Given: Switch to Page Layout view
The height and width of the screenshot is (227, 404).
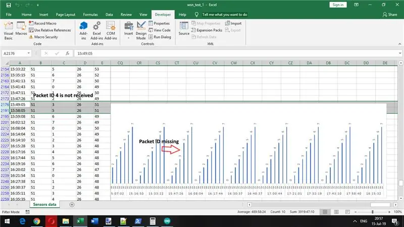Looking at the screenshot, I should click(336, 212).
